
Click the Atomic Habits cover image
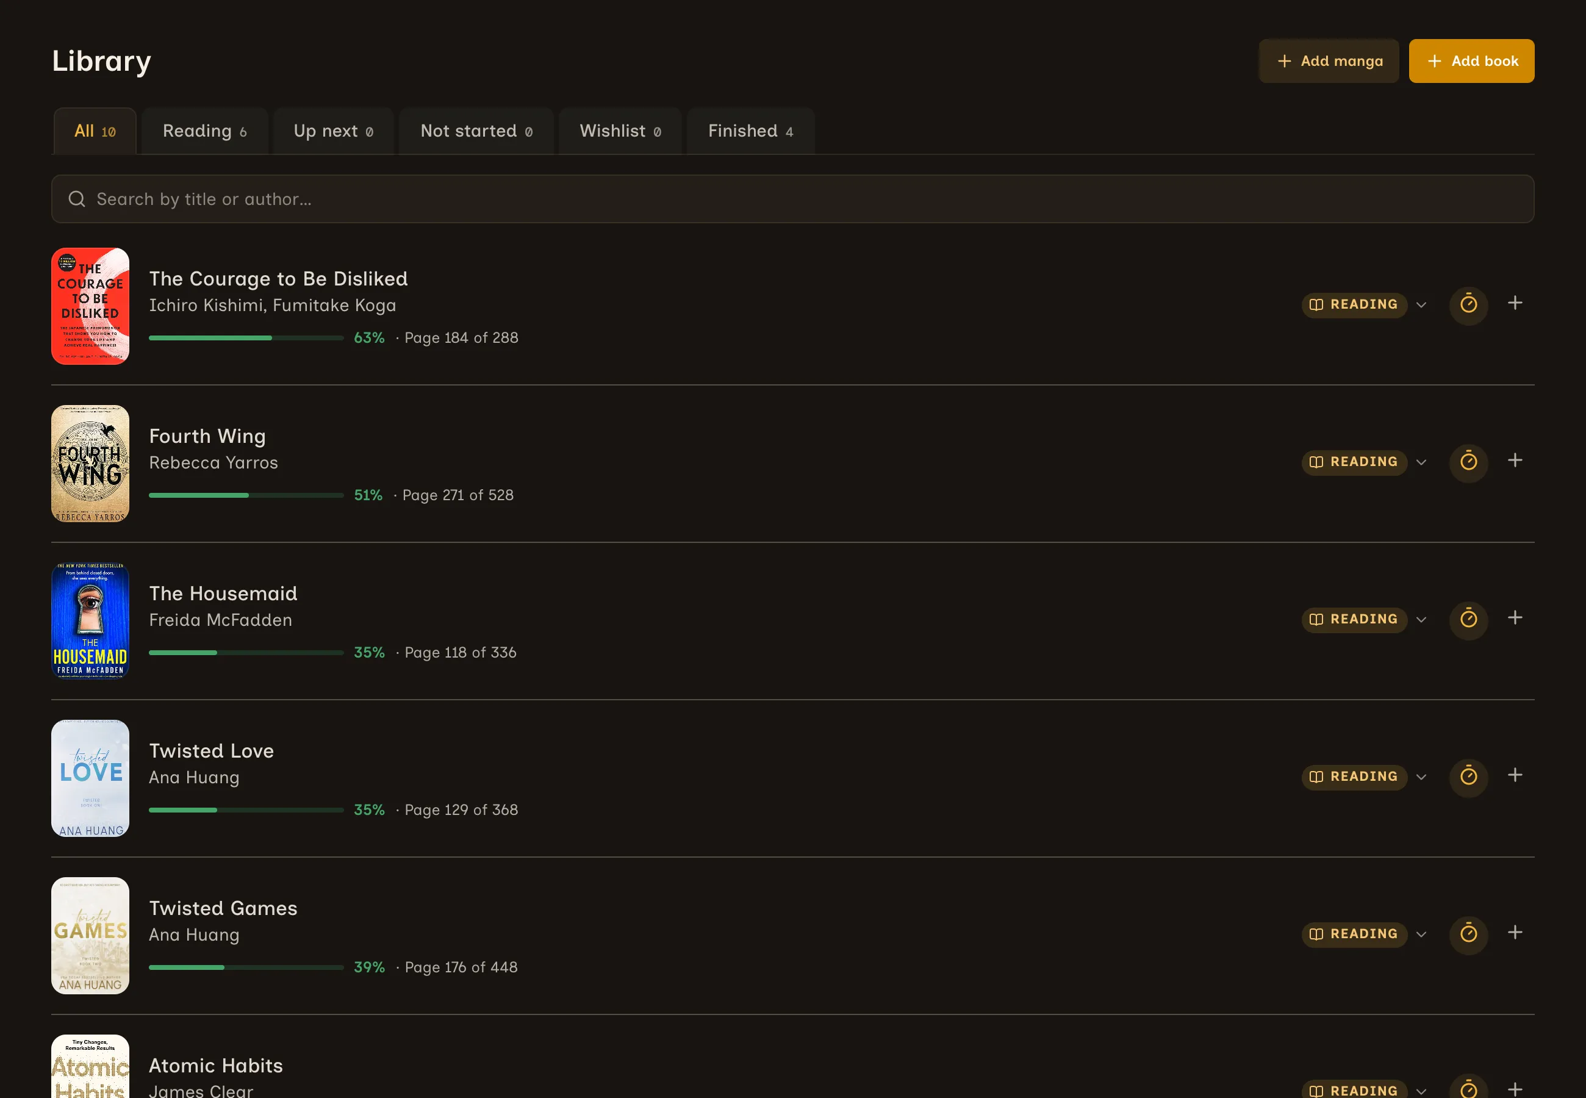(x=90, y=1066)
